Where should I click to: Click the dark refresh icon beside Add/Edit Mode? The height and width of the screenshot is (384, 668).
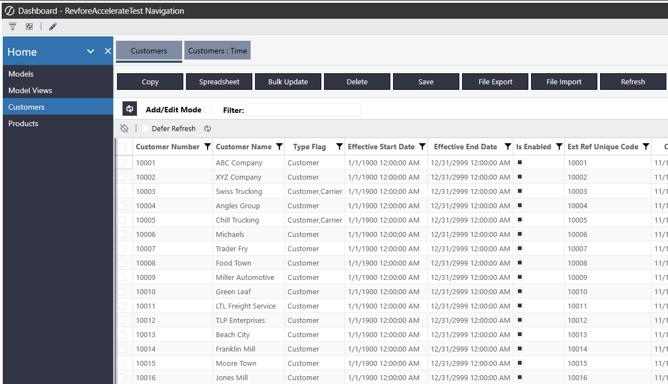tap(130, 109)
